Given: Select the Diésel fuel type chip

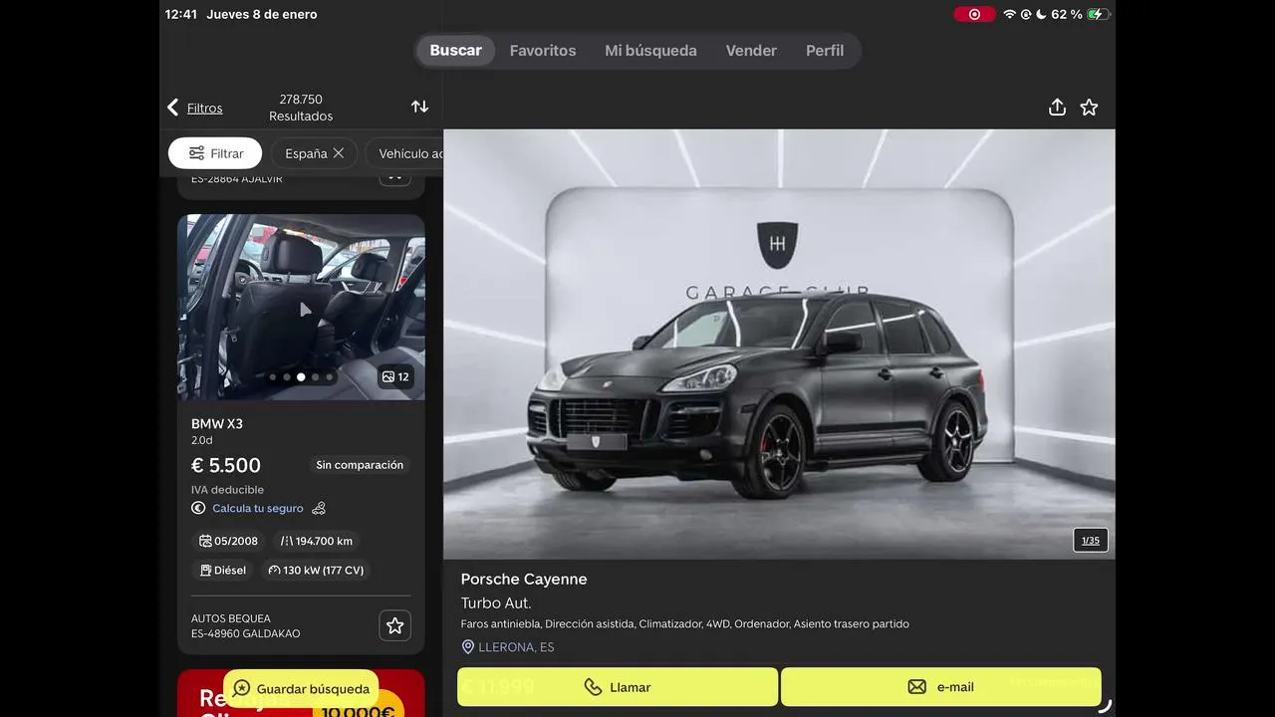Looking at the screenshot, I should [223, 571].
